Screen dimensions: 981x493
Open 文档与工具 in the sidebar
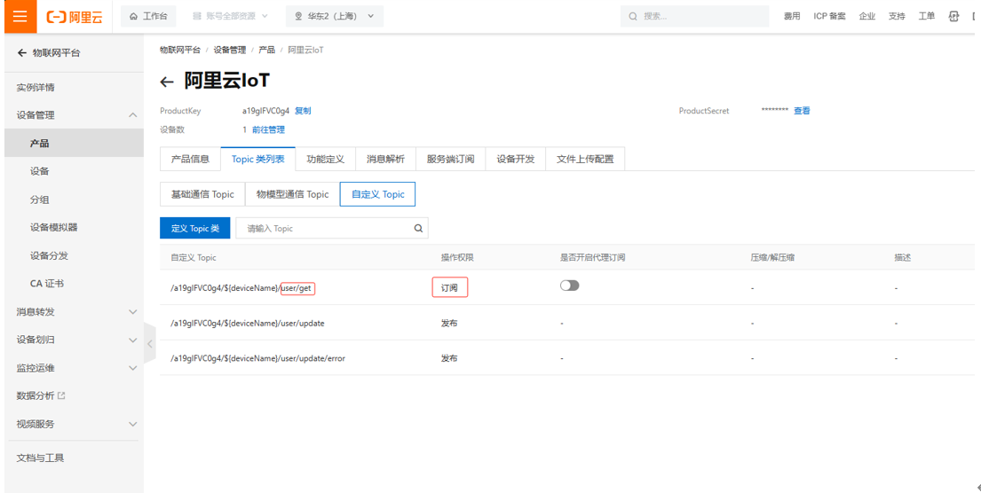[x=40, y=458]
